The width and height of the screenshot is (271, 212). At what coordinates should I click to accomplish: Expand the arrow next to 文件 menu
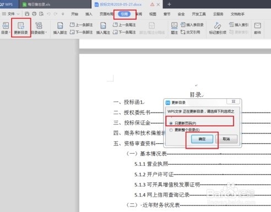point(18,14)
